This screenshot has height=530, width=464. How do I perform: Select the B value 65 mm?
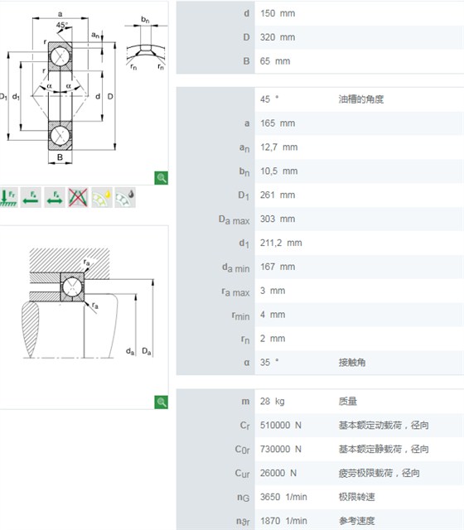(275, 61)
